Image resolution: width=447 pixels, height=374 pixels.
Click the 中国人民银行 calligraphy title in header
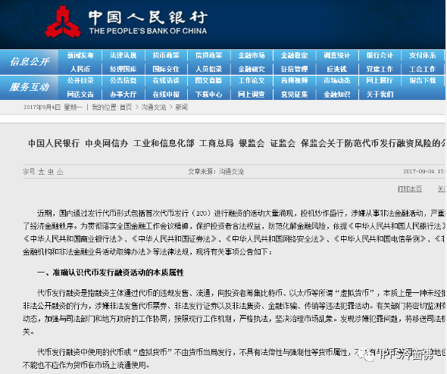point(148,17)
